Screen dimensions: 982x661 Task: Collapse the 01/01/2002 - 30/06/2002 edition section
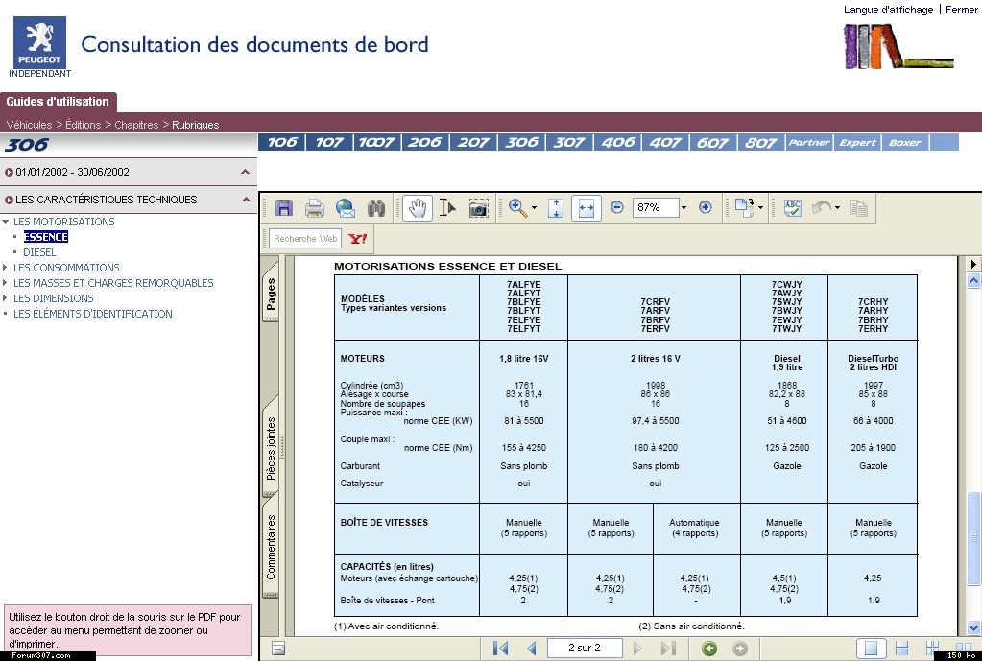(x=245, y=172)
